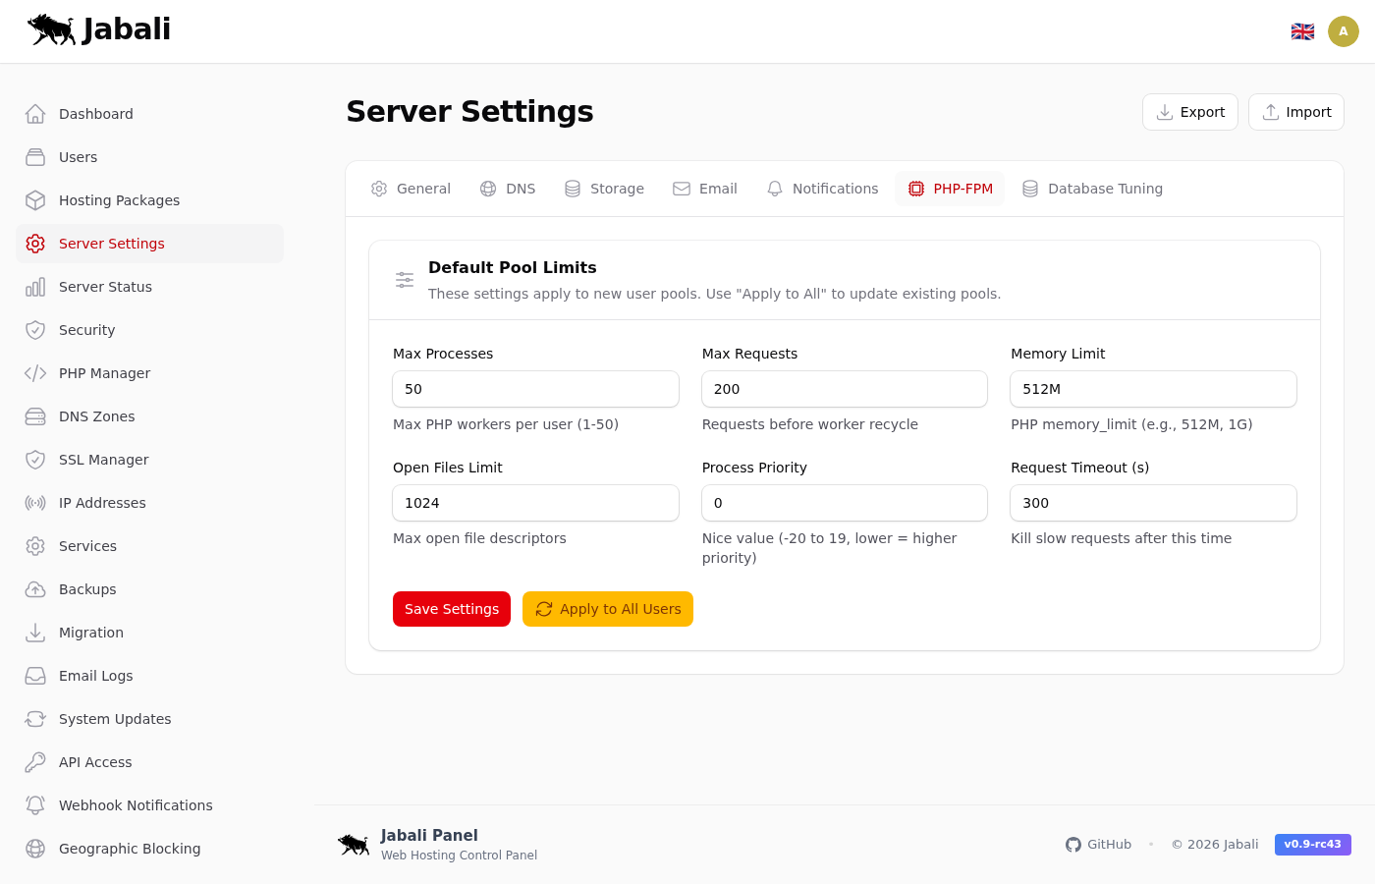Open the language selector flag

pos(1302,31)
